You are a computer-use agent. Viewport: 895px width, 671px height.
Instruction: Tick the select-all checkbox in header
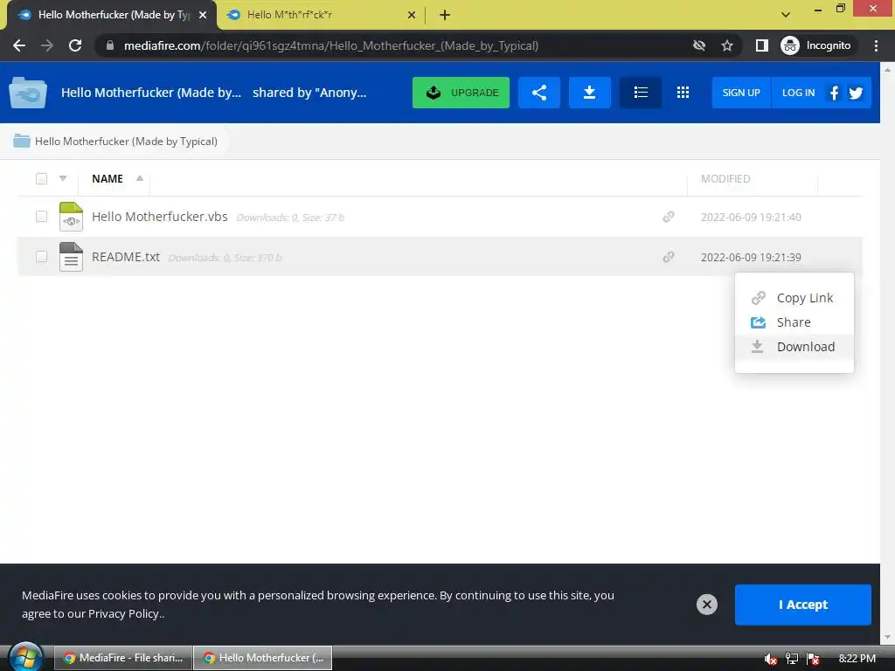coord(41,178)
